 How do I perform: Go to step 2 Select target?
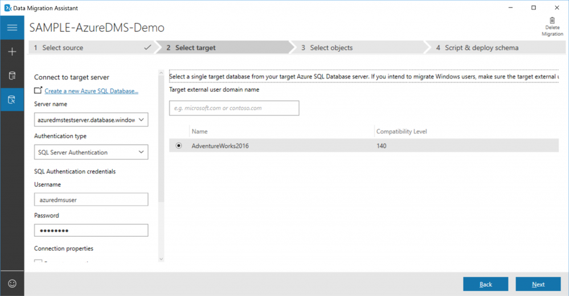225,47
